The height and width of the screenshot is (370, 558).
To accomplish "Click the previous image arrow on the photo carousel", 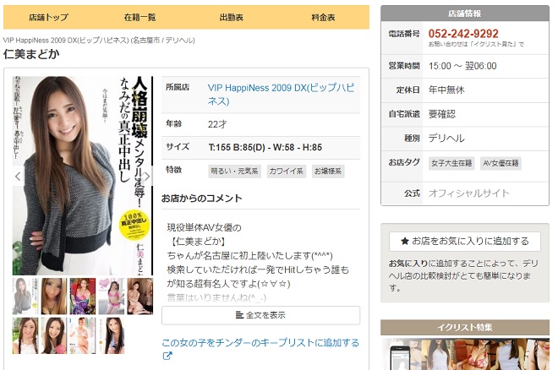I will 19,177.
